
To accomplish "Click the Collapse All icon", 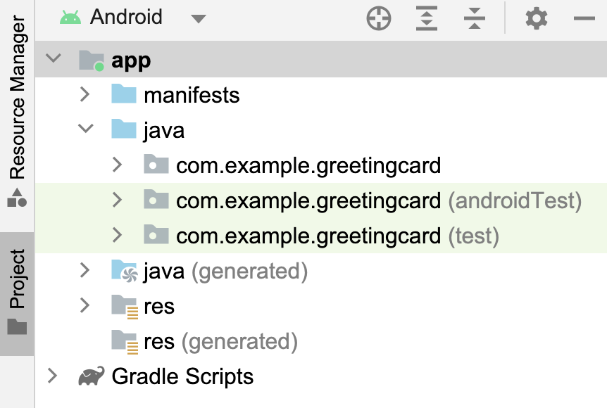I will (475, 19).
